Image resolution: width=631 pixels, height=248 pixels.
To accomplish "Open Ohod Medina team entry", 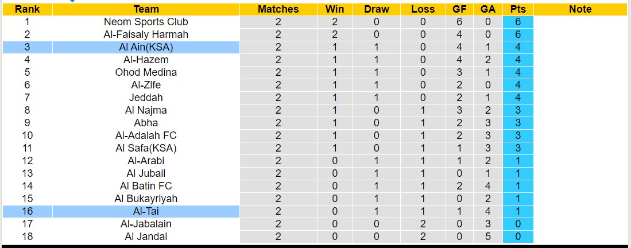I will (146, 72).
